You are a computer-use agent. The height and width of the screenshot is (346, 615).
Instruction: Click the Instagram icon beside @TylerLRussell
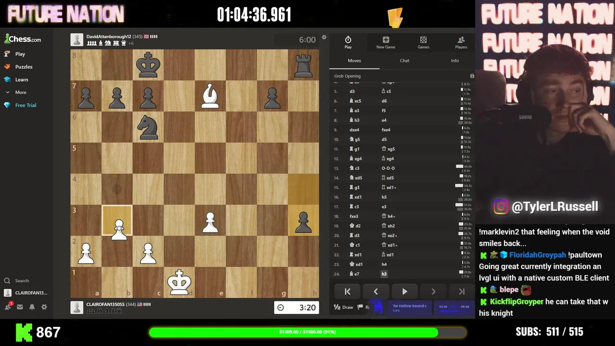pyautogui.click(x=501, y=207)
